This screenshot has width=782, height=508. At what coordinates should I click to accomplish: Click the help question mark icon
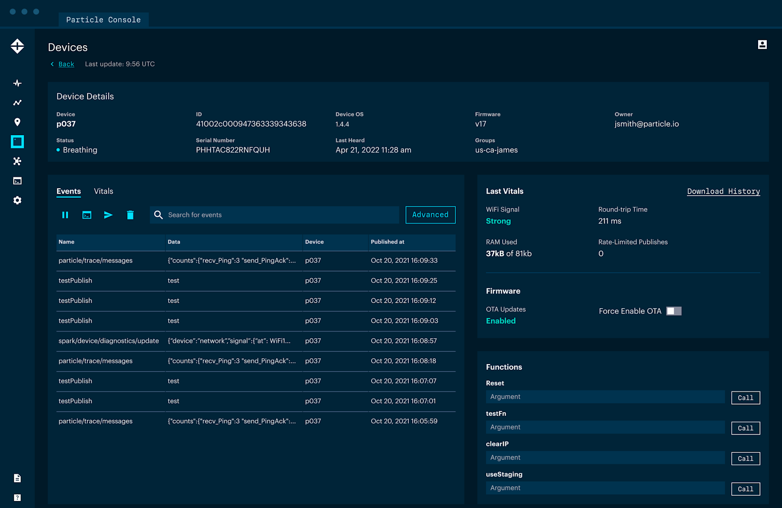click(x=17, y=498)
